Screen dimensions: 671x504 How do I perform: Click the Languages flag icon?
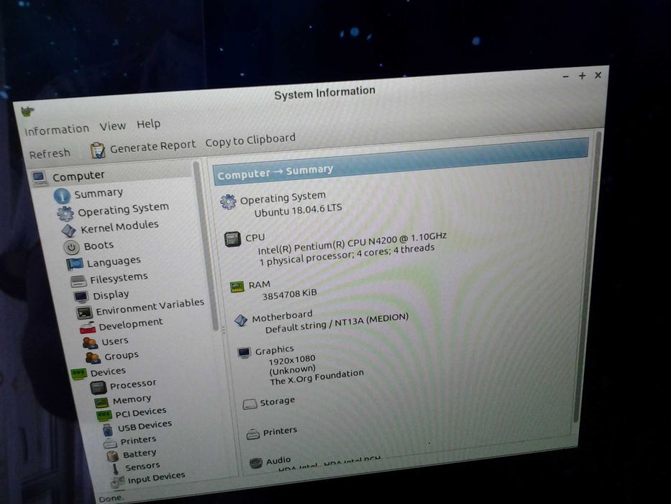[x=75, y=264]
